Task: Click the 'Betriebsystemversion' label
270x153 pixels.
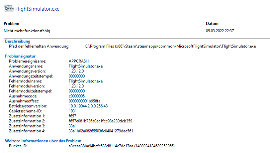Action: (28, 106)
